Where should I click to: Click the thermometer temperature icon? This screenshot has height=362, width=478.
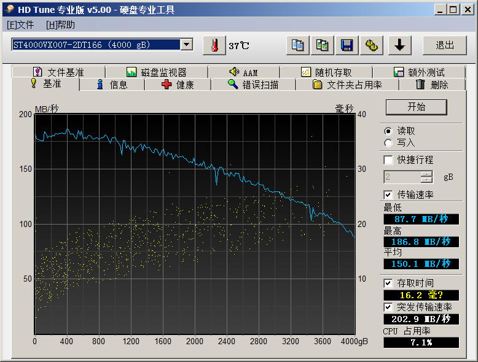(x=214, y=45)
